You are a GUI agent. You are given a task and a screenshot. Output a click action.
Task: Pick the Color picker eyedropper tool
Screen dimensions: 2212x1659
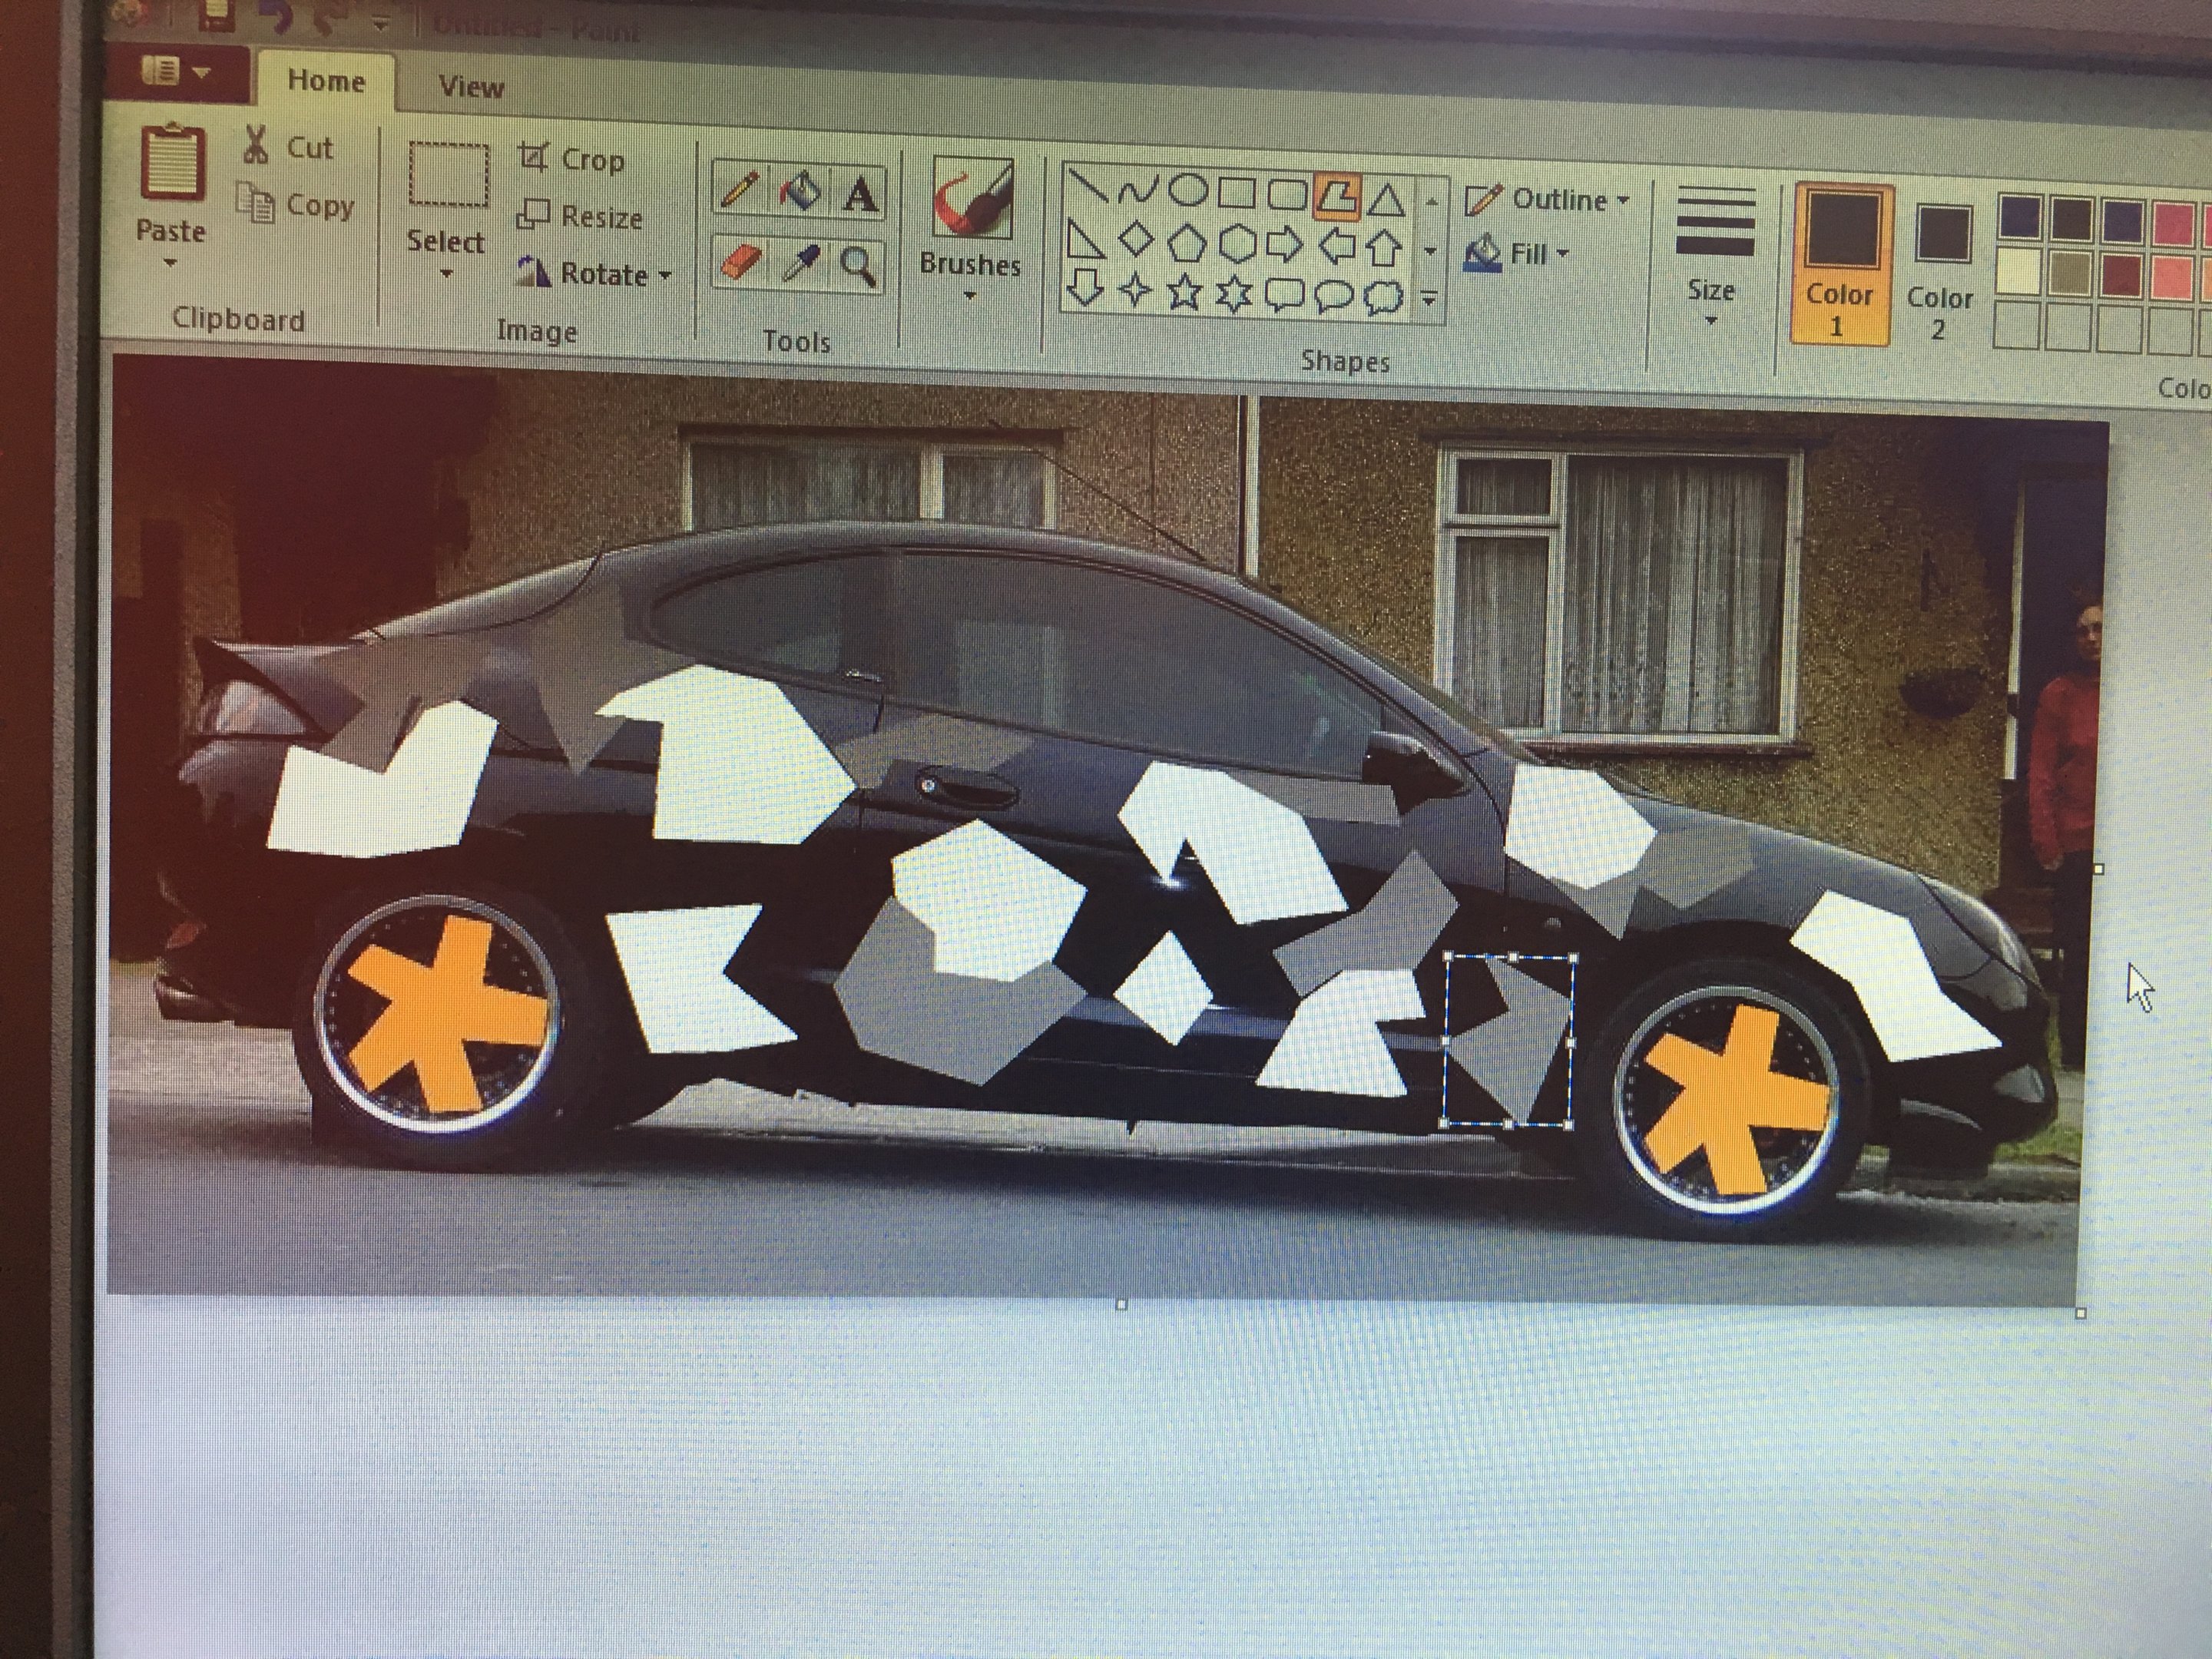[x=800, y=265]
